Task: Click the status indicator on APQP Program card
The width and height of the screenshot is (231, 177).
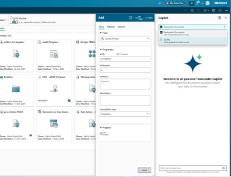Action: 69,101
